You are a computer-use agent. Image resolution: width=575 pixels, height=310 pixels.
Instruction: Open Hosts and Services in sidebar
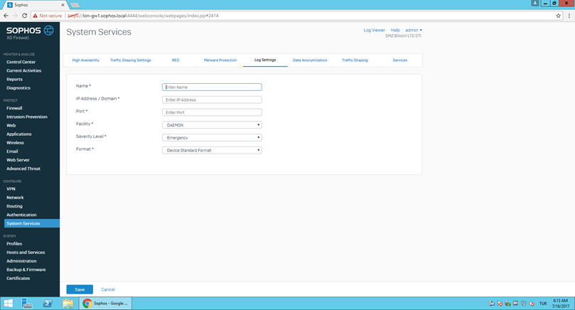click(x=26, y=252)
